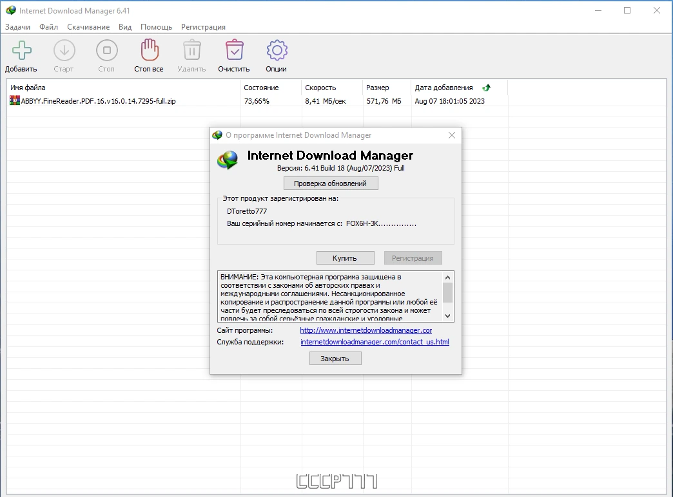Click the 73,66% status cell
Image resolution: width=673 pixels, height=497 pixels.
click(257, 101)
